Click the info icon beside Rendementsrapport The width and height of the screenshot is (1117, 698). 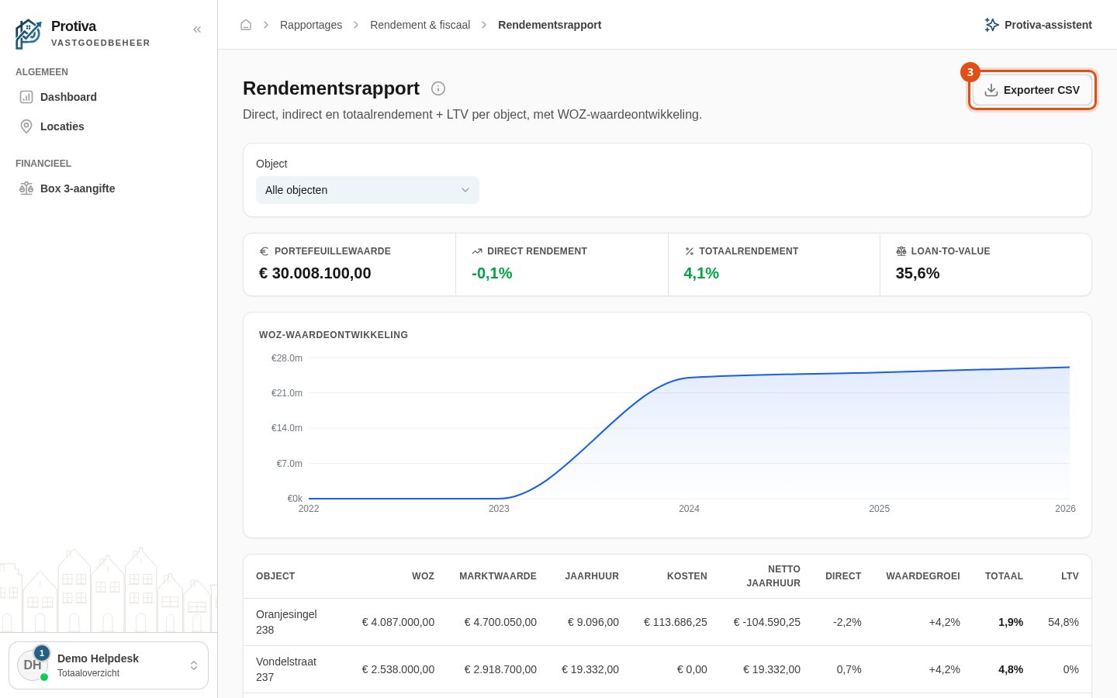[438, 88]
